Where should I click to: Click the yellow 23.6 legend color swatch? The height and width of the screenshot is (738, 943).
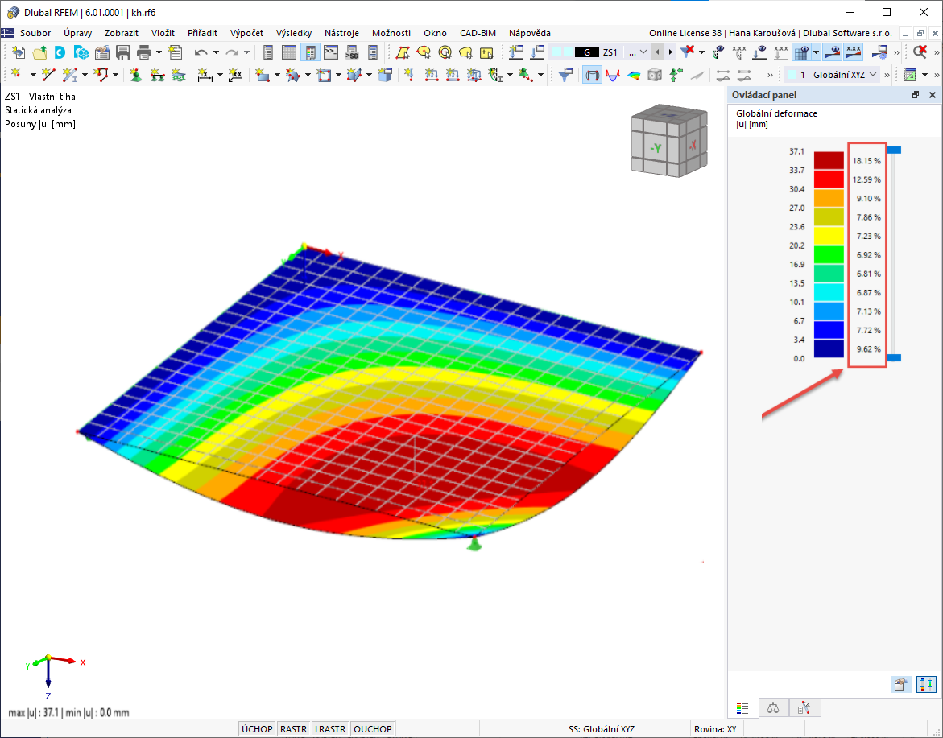(829, 236)
